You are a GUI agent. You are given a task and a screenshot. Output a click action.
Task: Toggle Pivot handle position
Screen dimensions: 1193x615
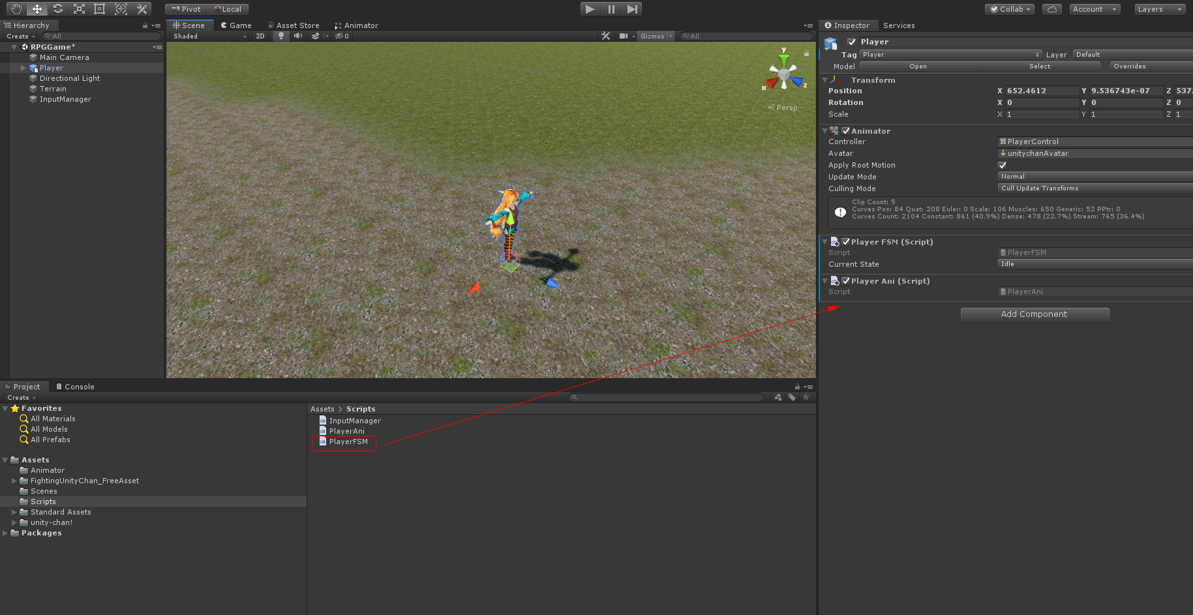[186, 9]
